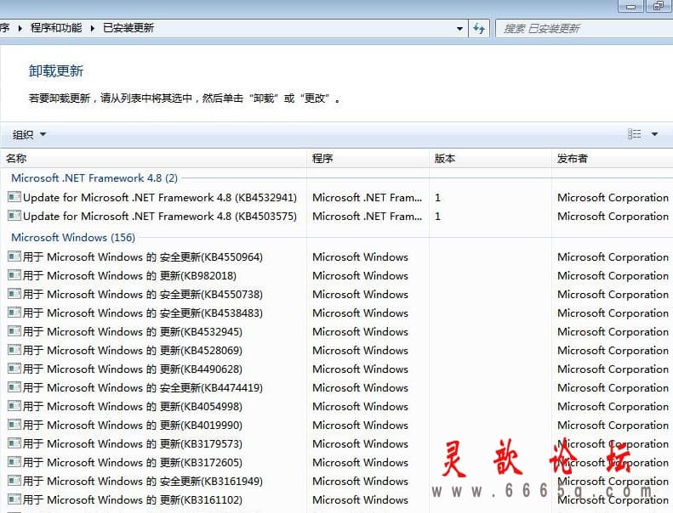This screenshot has height=513, width=673.
Task: Select Update for .NET Framework 4.8 (KB4503575)
Action: (160, 216)
